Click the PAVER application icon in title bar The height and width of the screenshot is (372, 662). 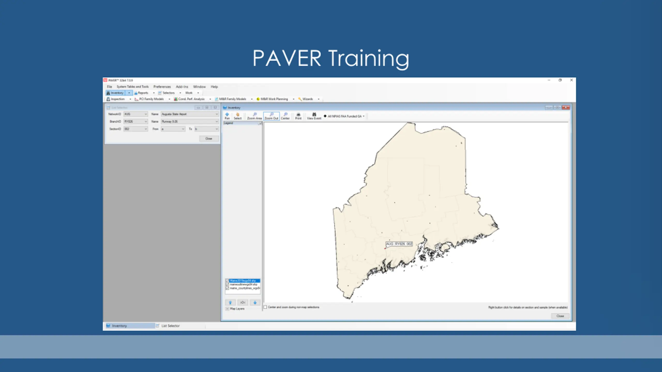click(106, 80)
